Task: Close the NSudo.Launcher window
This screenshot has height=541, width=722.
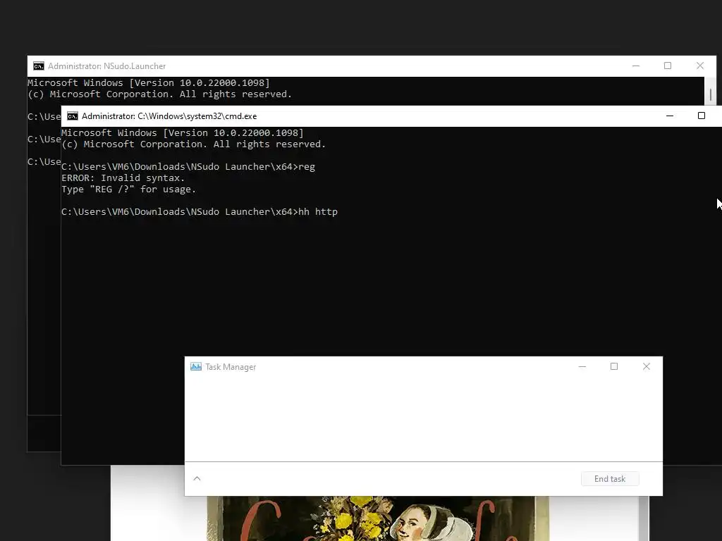Action: tap(700, 66)
